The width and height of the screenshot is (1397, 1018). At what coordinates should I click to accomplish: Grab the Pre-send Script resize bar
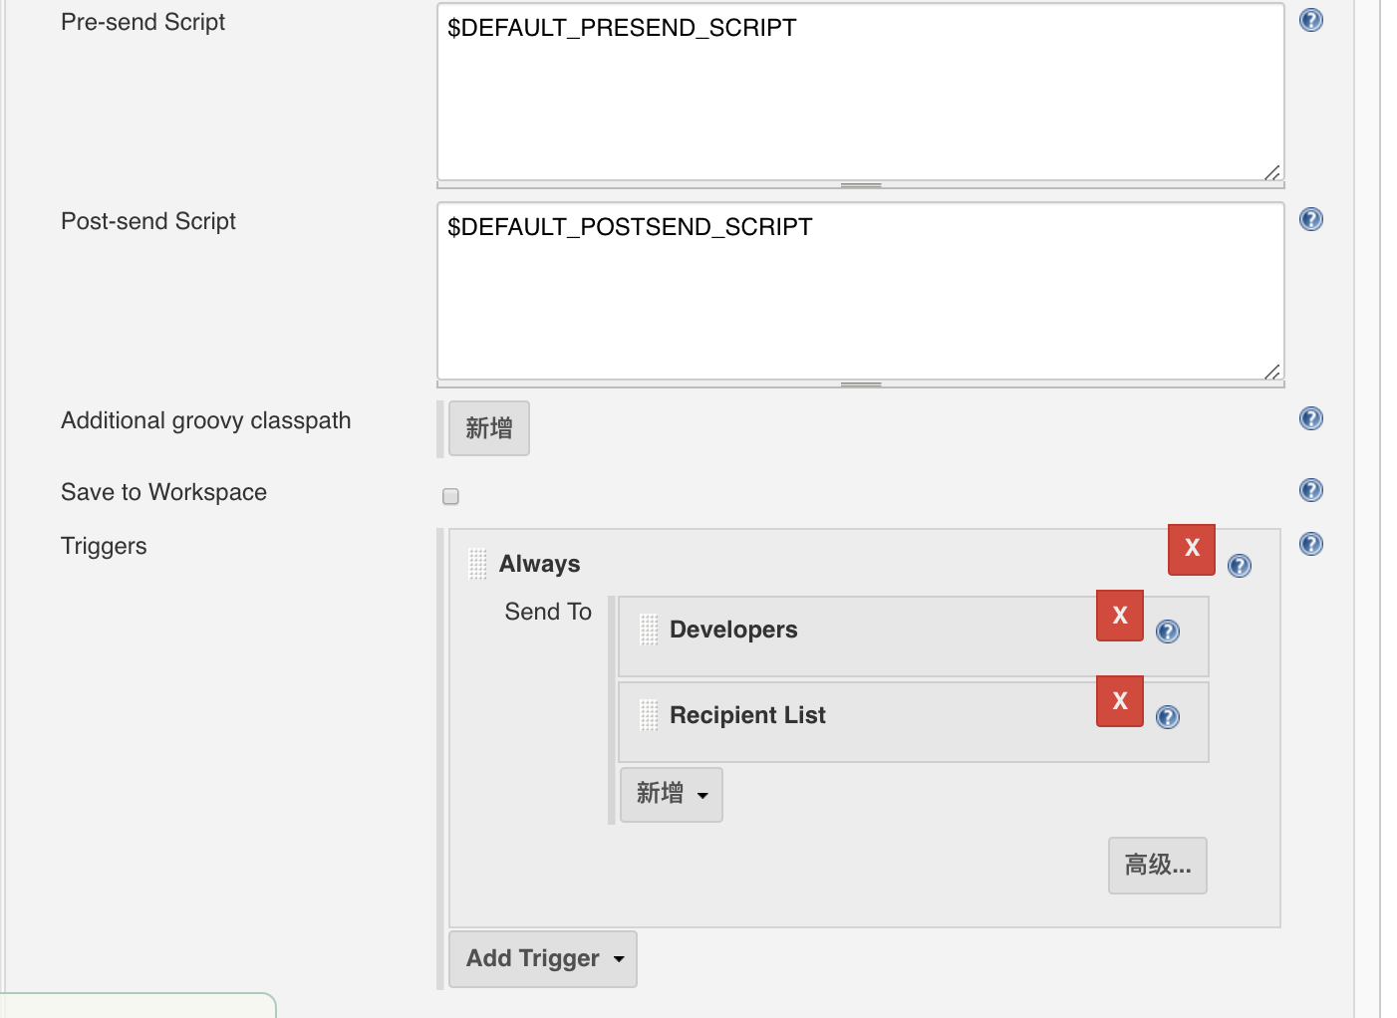click(x=861, y=185)
